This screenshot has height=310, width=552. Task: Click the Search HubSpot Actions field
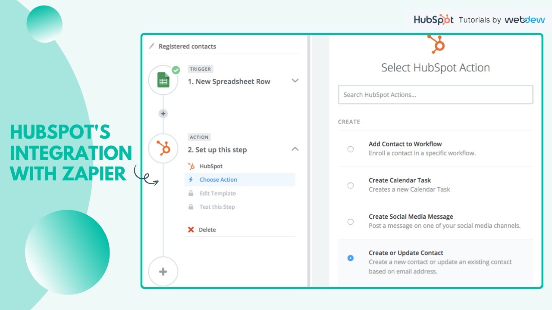(x=436, y=95)
